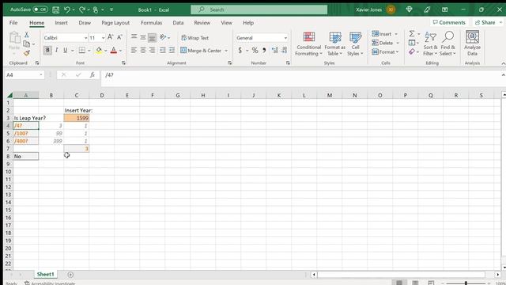Viewport: 506px width, 285px height.
Task: Click the Analyze Data icon
Action: tap(472, 44)
